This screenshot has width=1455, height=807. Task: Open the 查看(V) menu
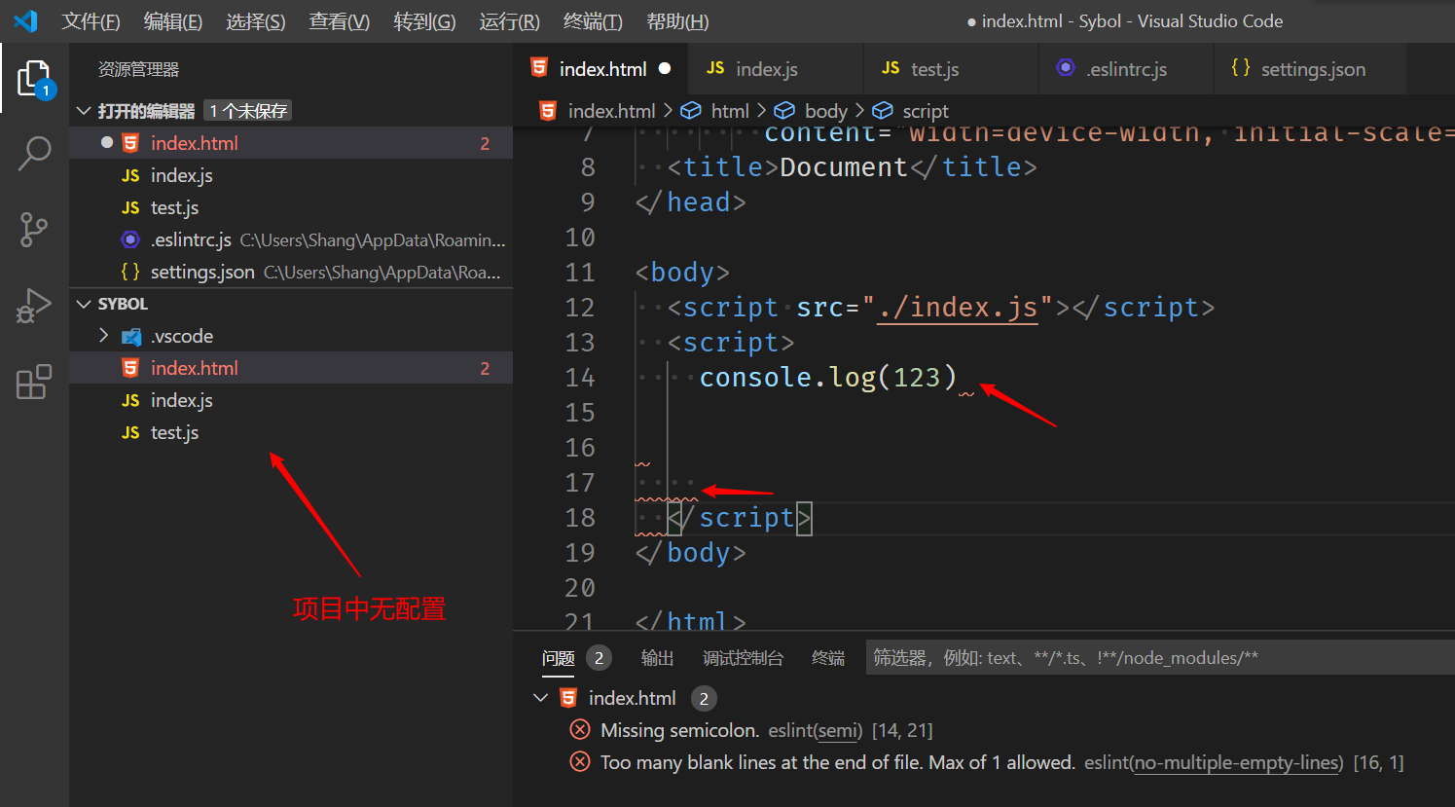(x=339, y=21)
